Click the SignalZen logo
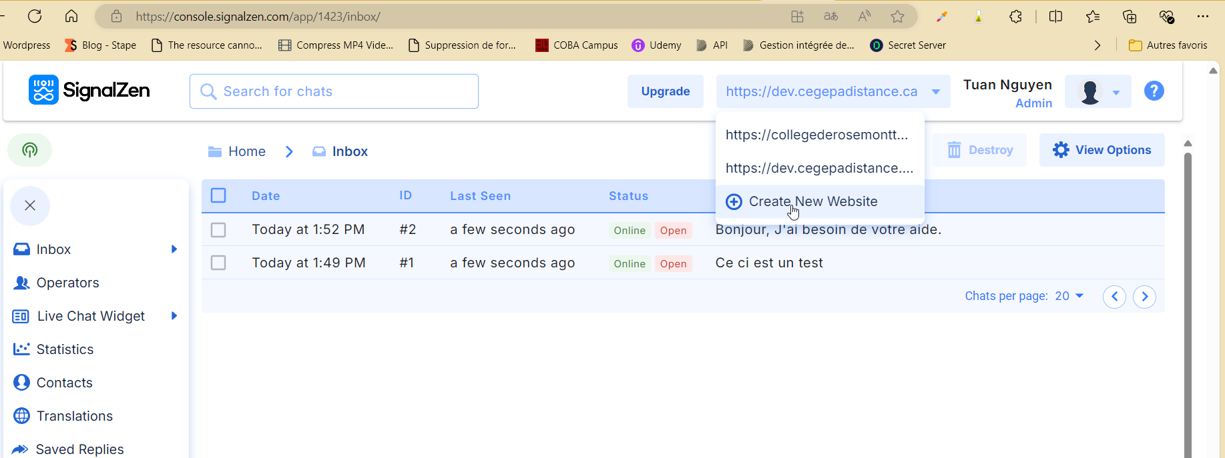Image resolution: width=1225 pixels, height=458 pixels. [89, 91]
